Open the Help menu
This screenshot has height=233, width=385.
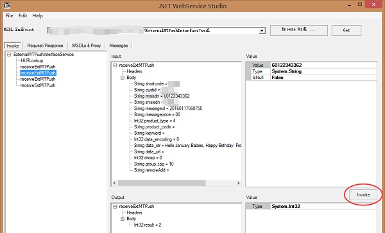pos(38,15)
